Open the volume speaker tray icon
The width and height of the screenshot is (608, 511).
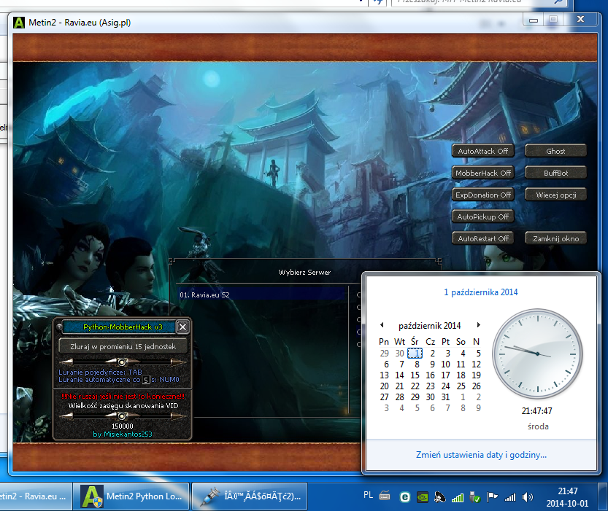pyautogui.click(x=527, y=496)
